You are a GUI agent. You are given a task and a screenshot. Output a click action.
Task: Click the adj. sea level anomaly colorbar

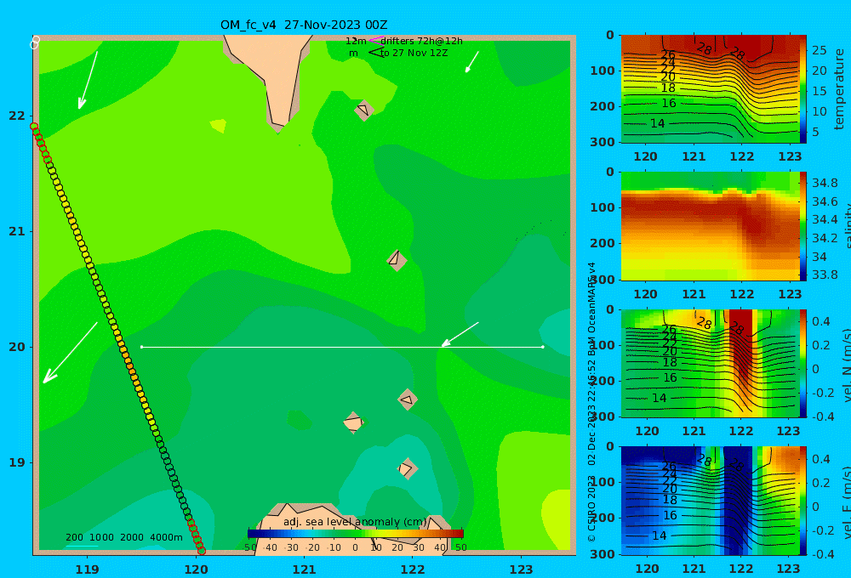[x=356, y=534]
